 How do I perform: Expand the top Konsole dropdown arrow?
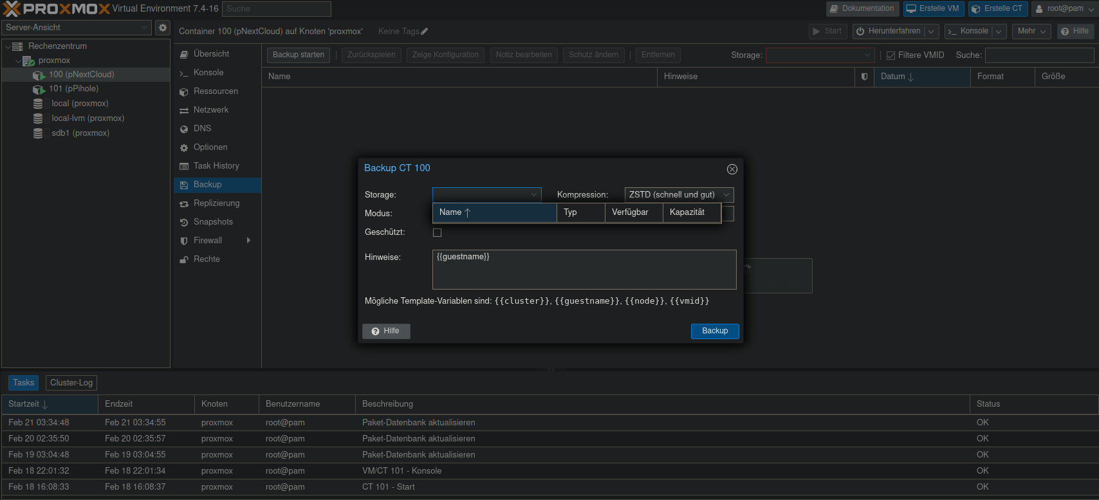coord(999,32)
